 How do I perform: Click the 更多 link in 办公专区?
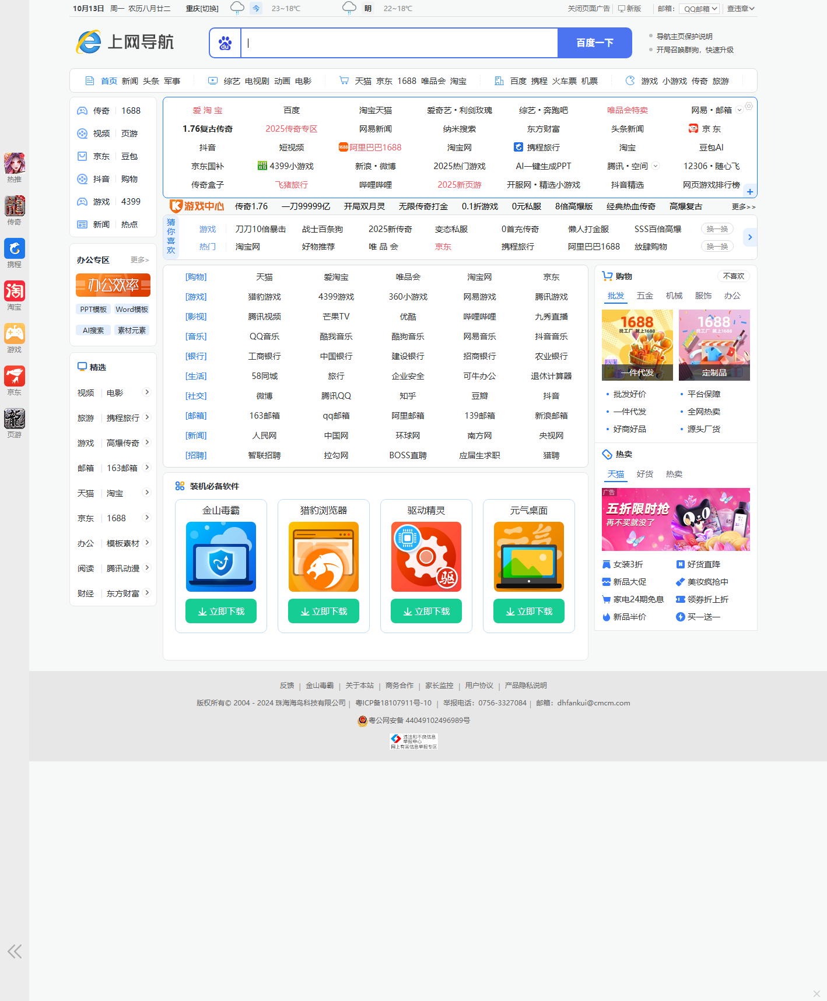140,260
